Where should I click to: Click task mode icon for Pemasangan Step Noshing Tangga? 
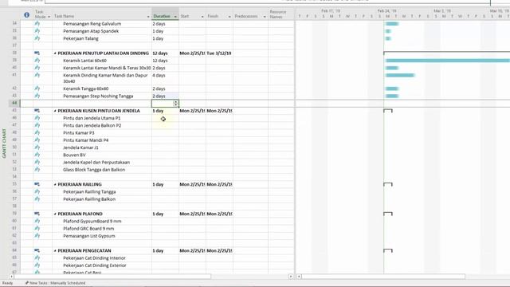click(37, 96)
